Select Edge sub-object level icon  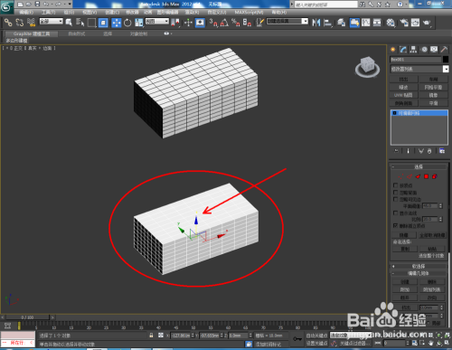click(410, 176)
